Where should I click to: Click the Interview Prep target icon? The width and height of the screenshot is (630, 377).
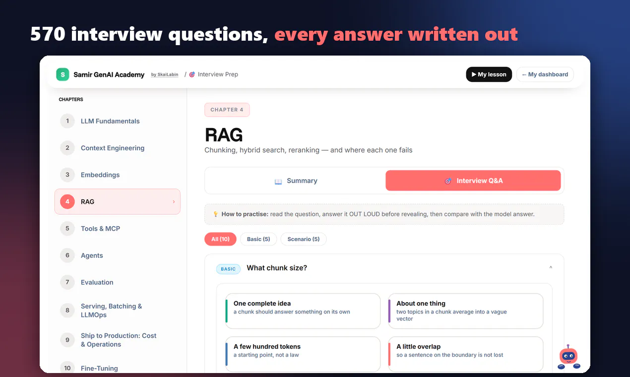click(x=192, y=74)
